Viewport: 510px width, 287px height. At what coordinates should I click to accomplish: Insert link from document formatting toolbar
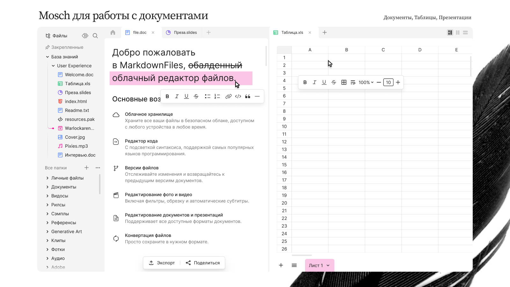[x=228, y=96]
